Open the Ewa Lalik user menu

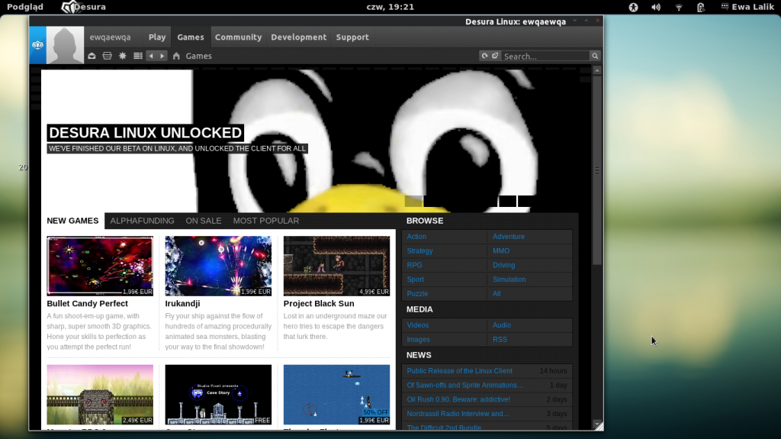click(747, 7)
